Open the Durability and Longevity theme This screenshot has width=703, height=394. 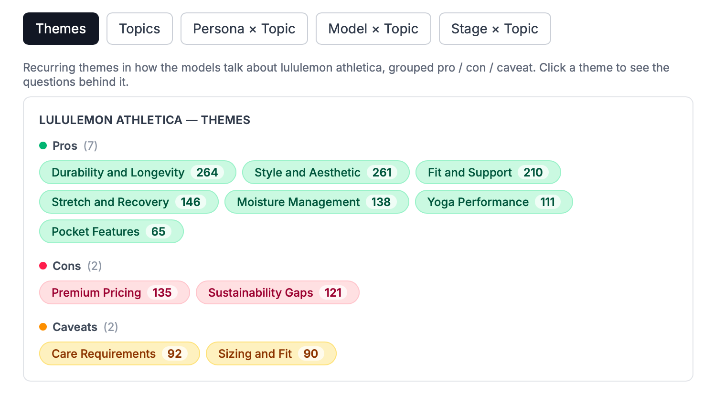(x=138, y=172)
